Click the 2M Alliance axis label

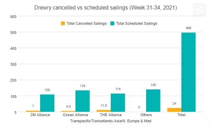point(40,115)
